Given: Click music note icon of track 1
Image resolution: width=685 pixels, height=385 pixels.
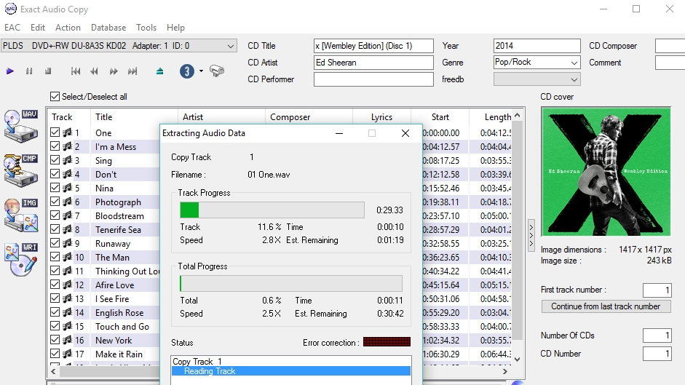Looking at the screenshot, I should [67, 132].
